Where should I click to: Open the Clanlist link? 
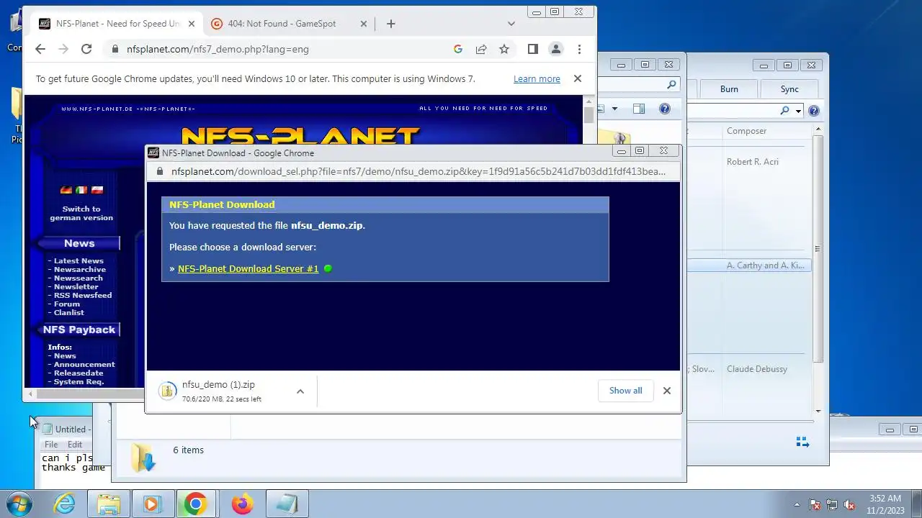coord(69,312)
